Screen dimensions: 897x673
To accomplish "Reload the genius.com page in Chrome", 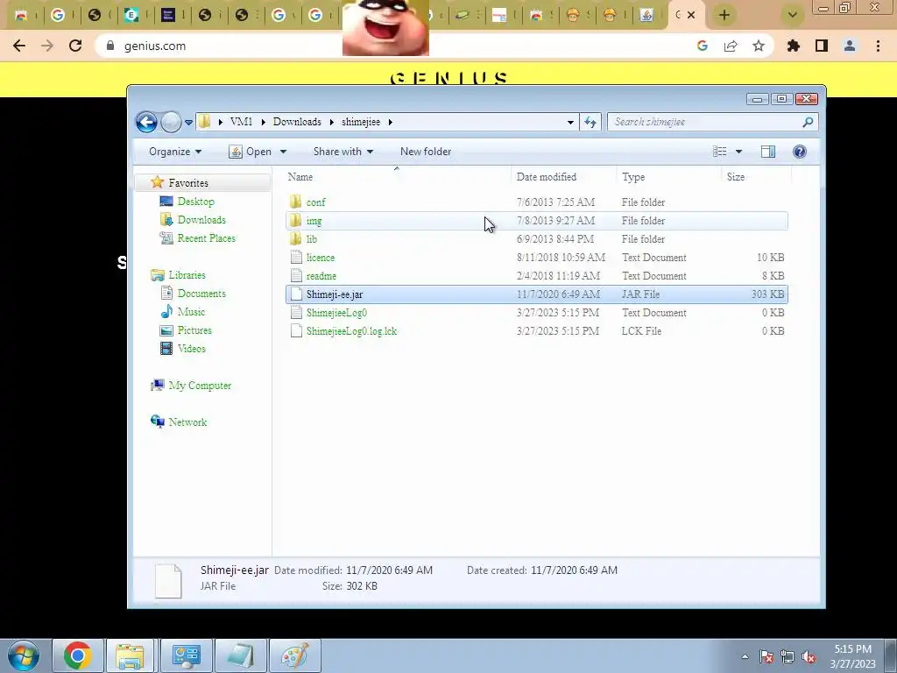I will [75, 46].
